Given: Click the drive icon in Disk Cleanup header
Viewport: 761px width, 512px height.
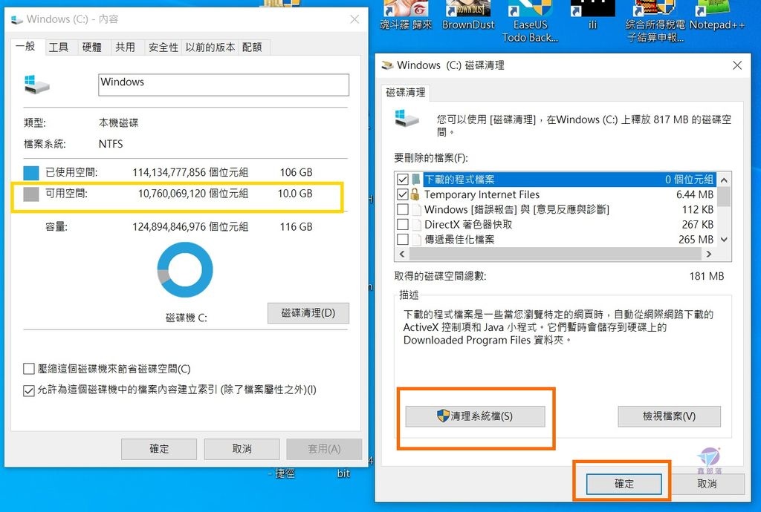Looking at the screenshot, I should pyautogui.click(x=407, y=118).
